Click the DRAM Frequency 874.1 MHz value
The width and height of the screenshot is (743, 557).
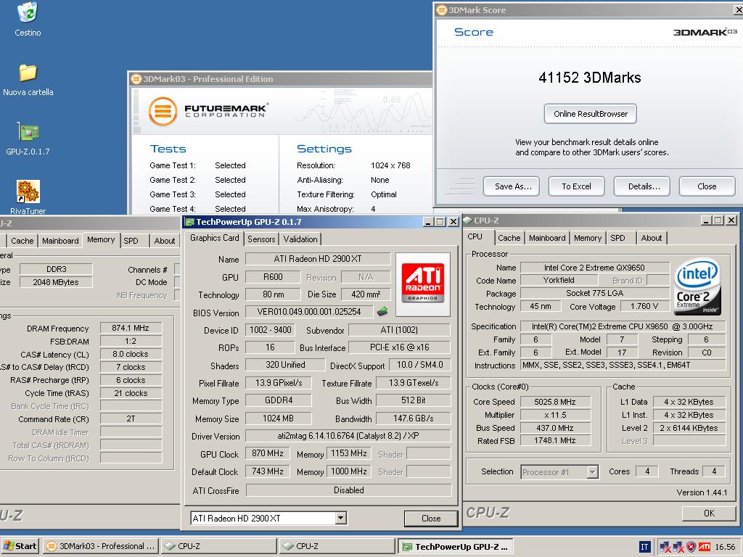[131, 328]
